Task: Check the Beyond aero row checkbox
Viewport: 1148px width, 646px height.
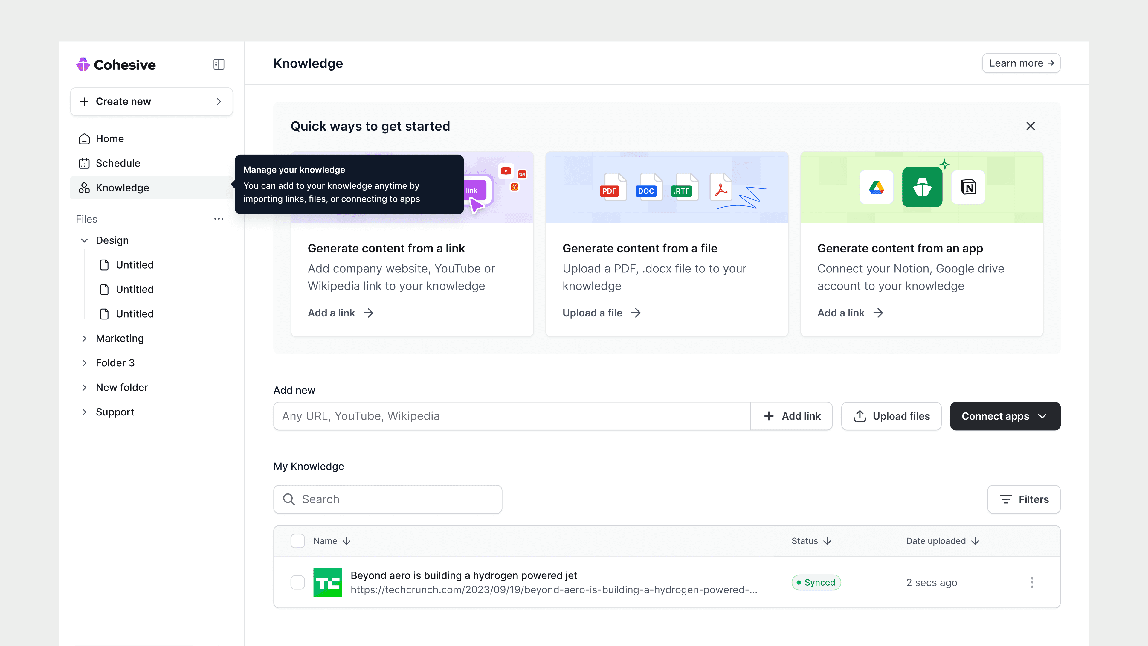Action: click(x=297, y=582)
